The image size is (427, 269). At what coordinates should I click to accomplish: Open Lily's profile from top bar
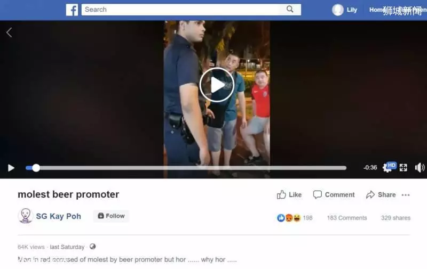pos(344,10)
